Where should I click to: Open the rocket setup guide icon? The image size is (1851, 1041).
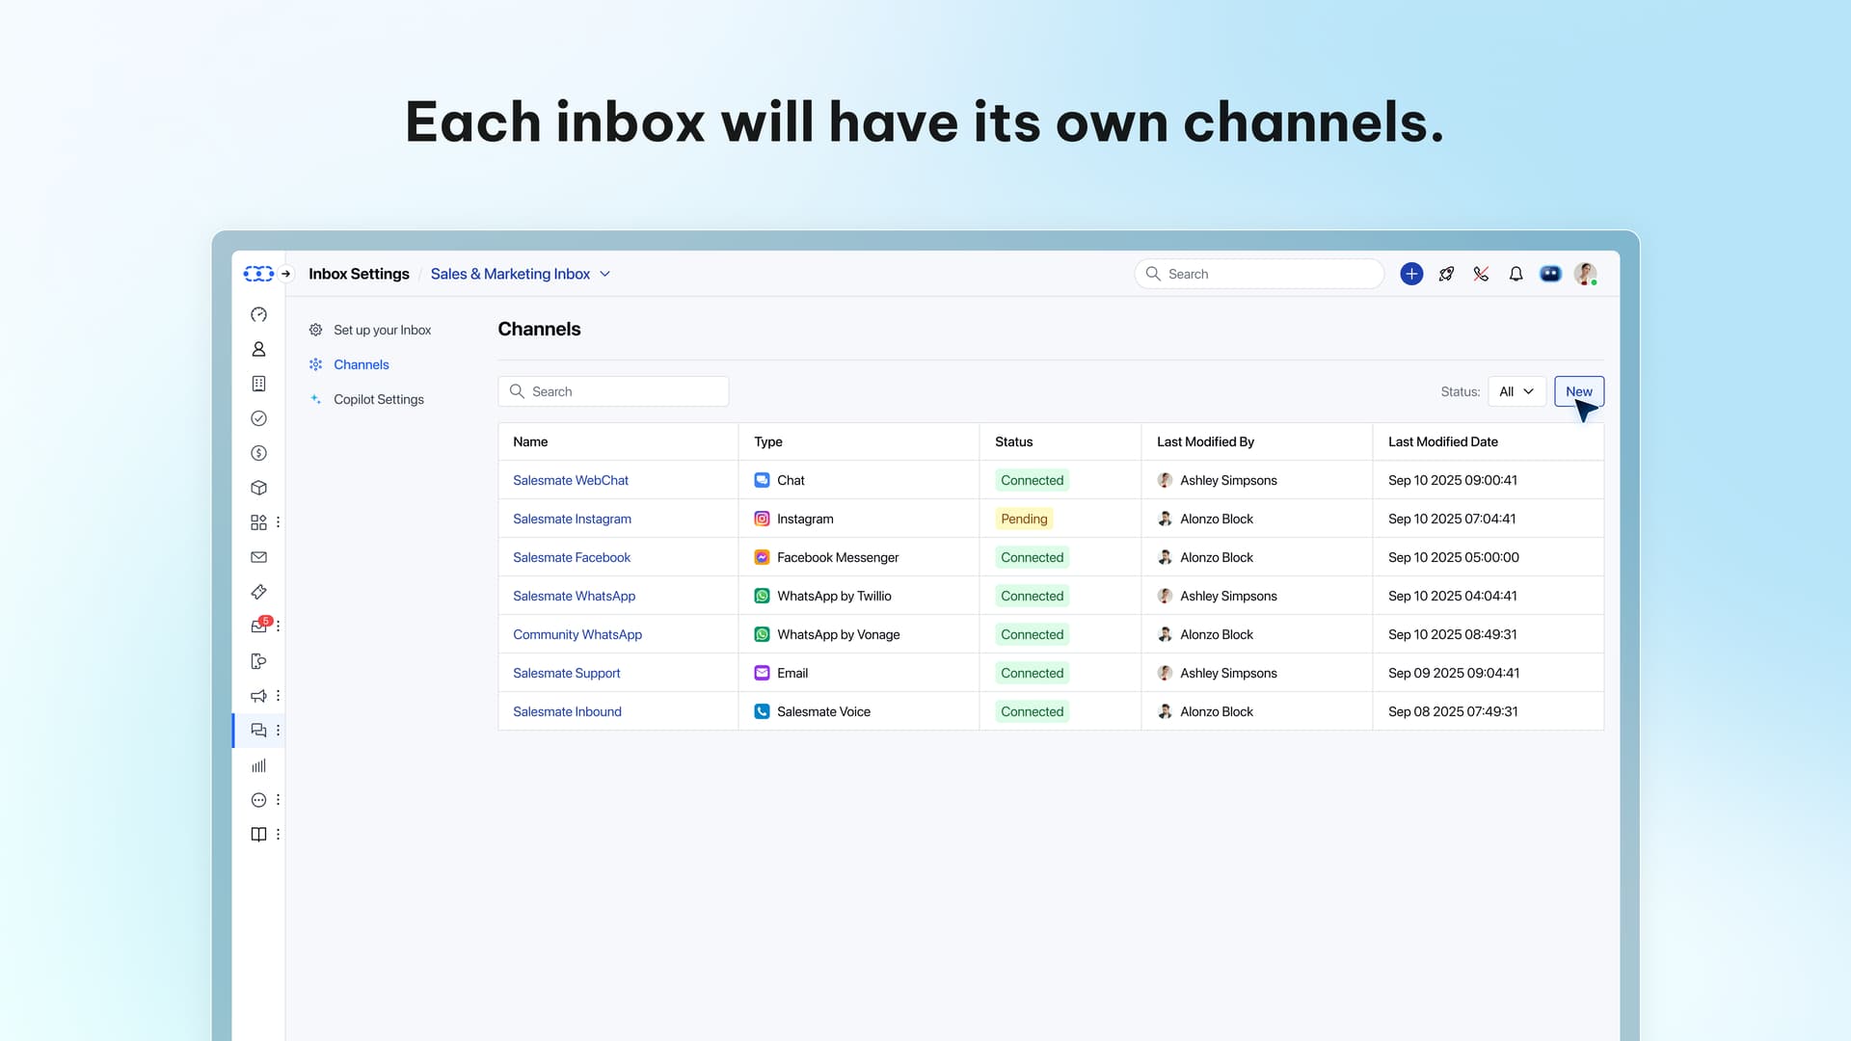tap(1446, 274)
